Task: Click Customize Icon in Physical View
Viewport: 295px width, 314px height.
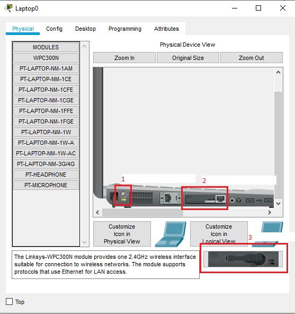Action: [122, 234]
